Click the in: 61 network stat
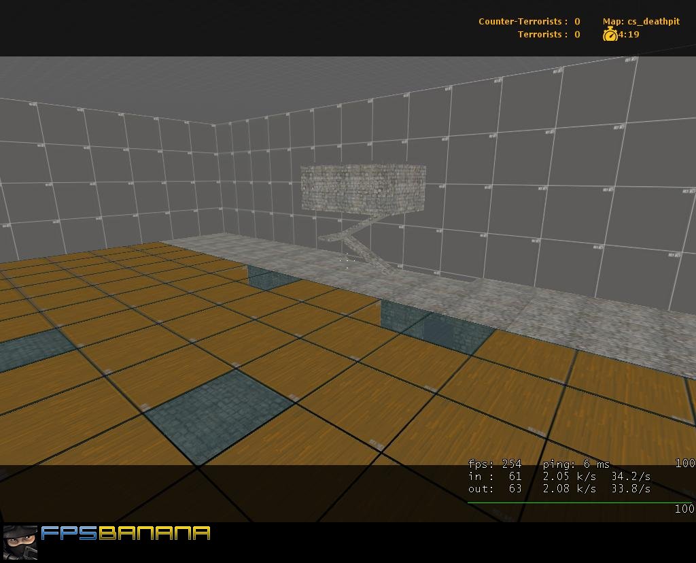Screen dimensions: 696x563 click(x=495, y=477)
